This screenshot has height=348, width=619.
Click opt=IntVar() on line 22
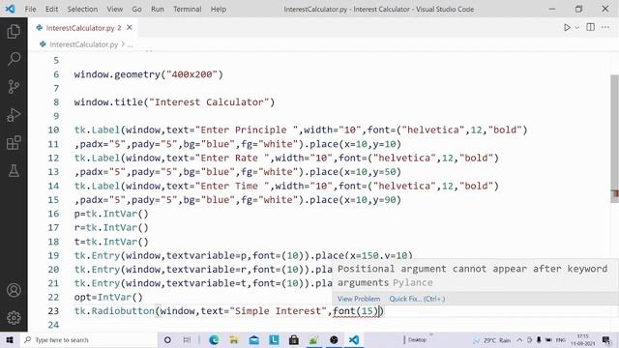108,298
